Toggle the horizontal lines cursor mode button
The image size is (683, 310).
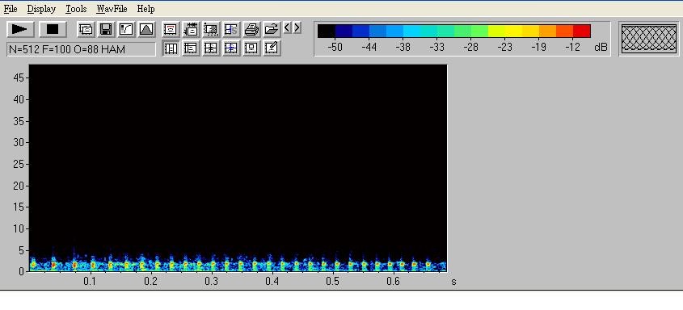[191, 48]
